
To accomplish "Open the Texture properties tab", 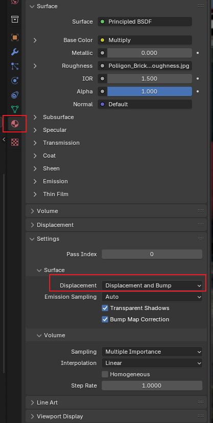I will 14,142.
